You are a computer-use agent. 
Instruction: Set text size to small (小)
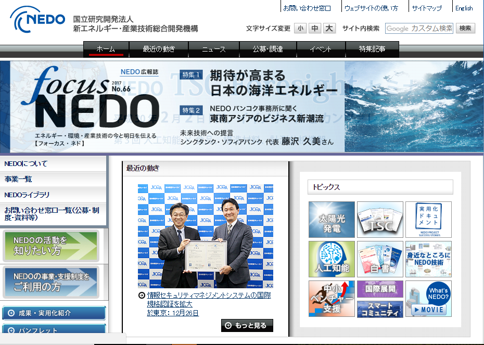(300, 29)
